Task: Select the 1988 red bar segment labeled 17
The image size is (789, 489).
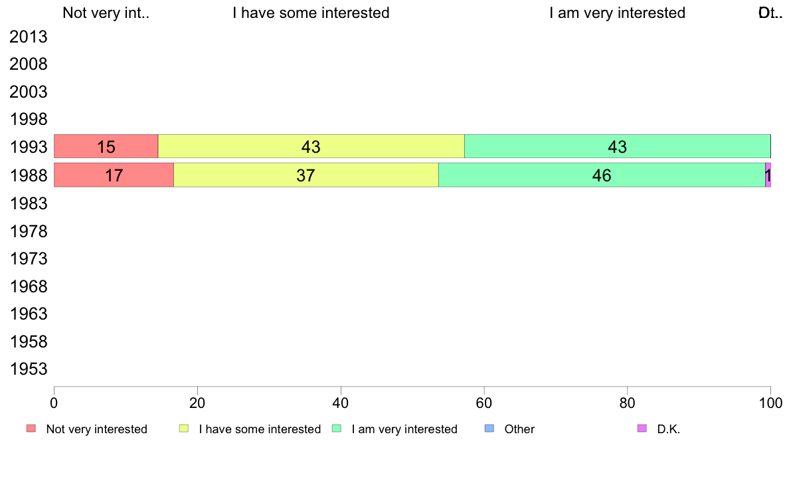Action: coord(114,175)
